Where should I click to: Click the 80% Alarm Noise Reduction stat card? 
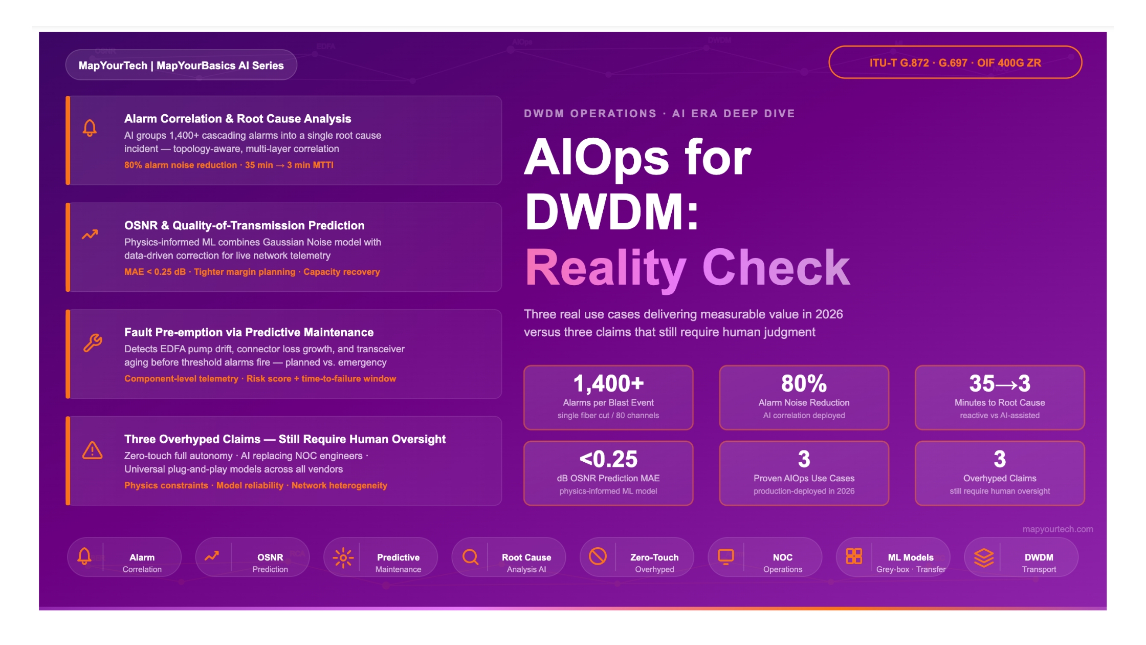pos(804,397)
